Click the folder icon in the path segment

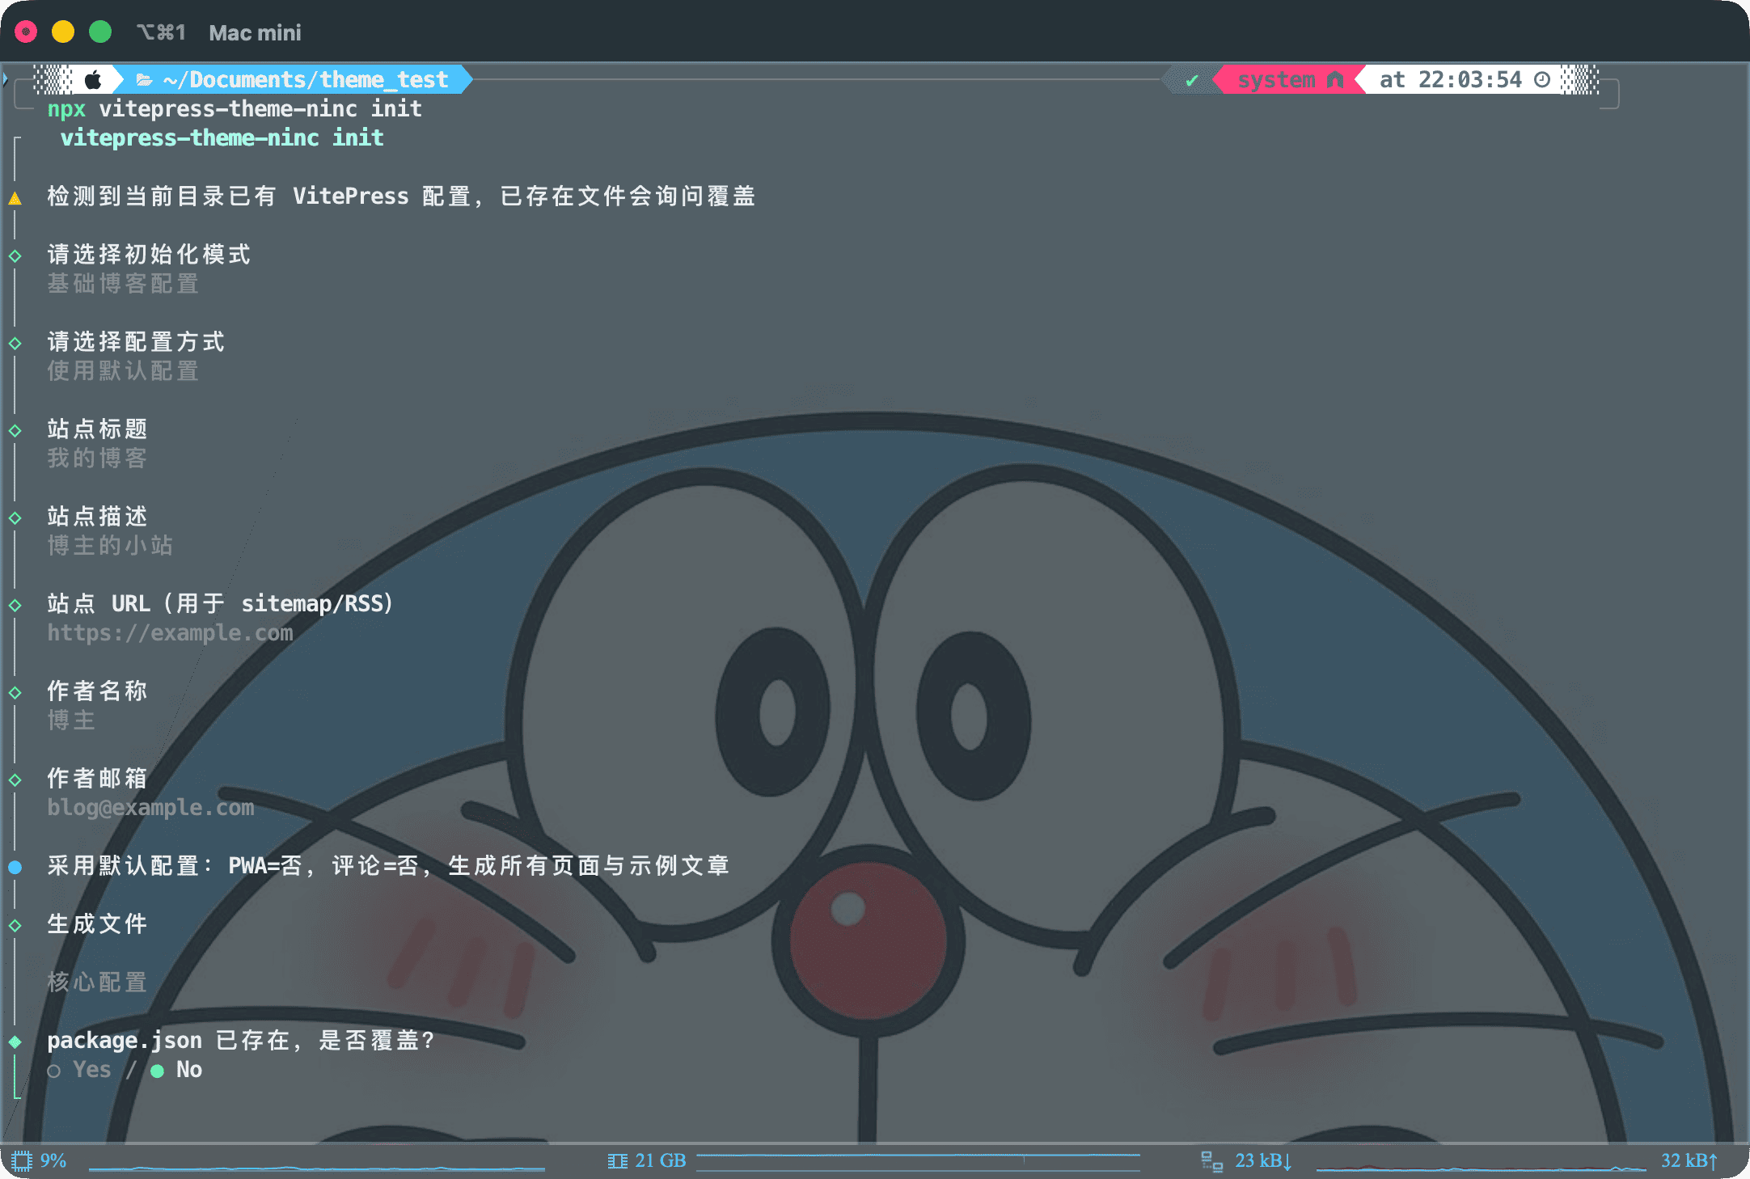[144, 80]
